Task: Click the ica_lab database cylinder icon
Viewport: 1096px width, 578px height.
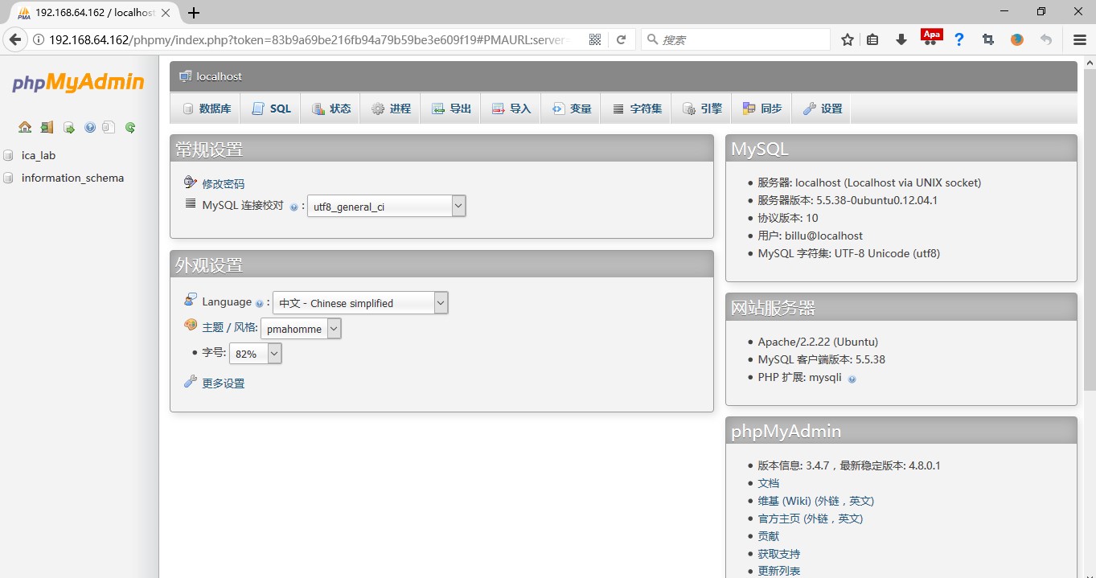Action: click(x=9, y=155)
